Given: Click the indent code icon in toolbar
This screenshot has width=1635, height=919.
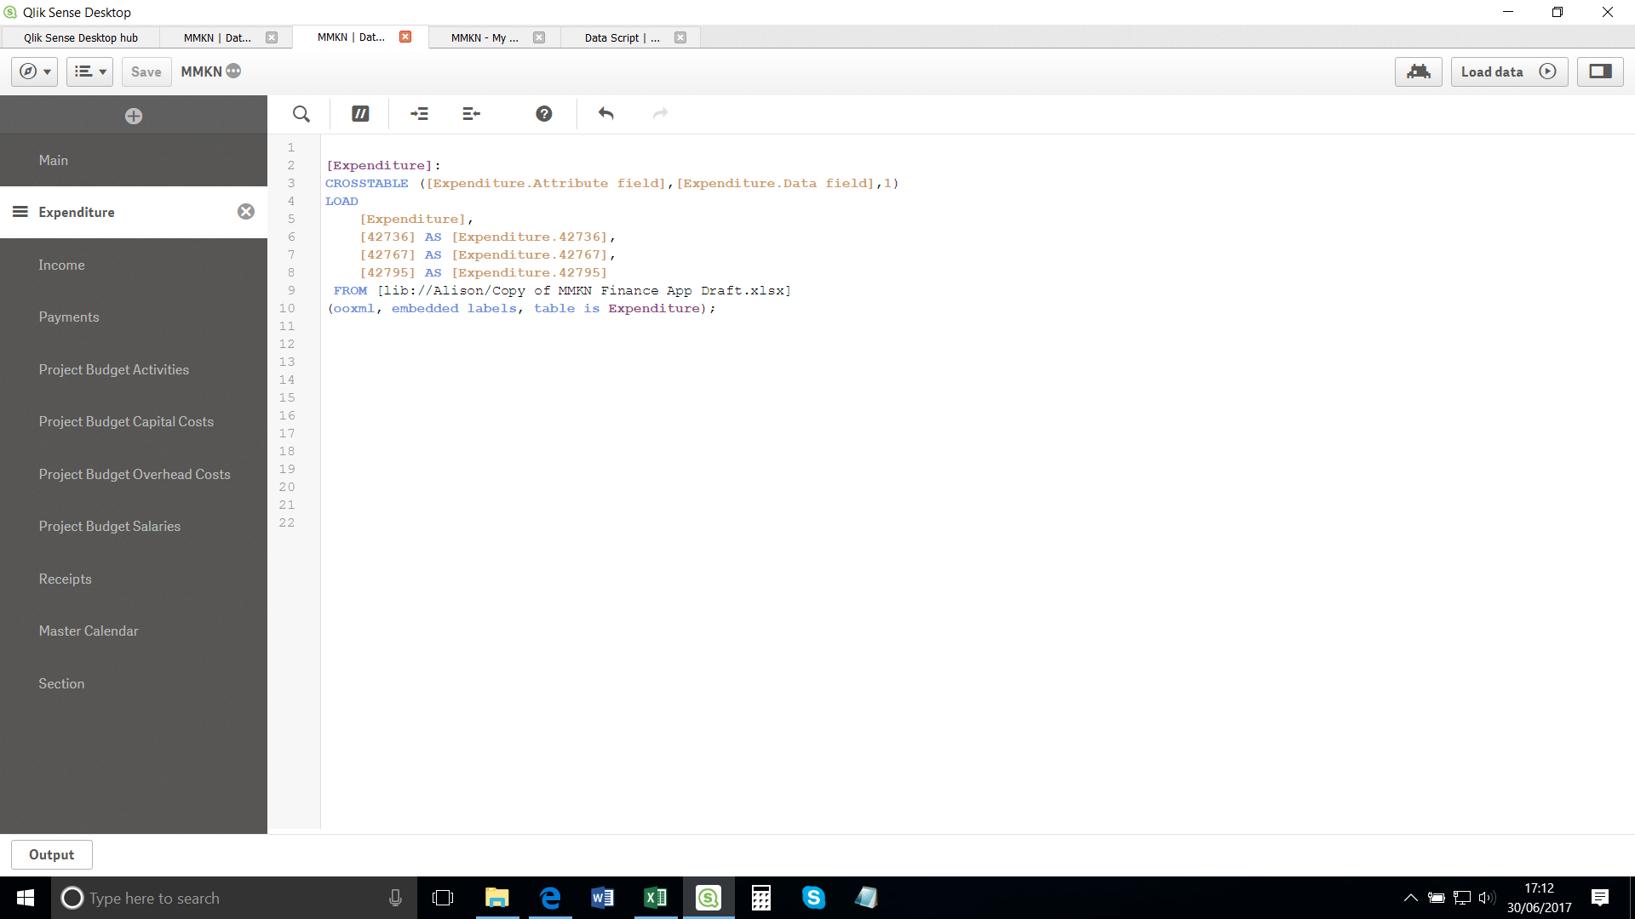Looking at the screenshot, I should [418, 113].
